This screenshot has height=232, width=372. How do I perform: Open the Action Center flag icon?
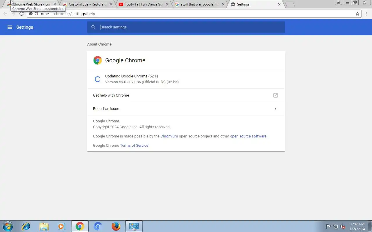(328, 226)
